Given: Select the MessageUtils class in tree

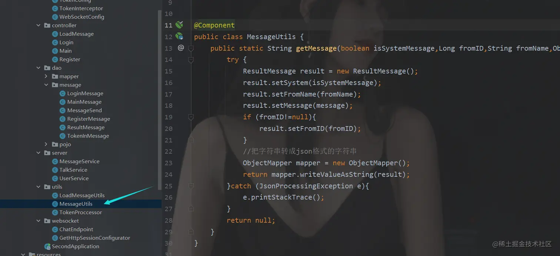Looking at the screenshot, I should [76, 204].
